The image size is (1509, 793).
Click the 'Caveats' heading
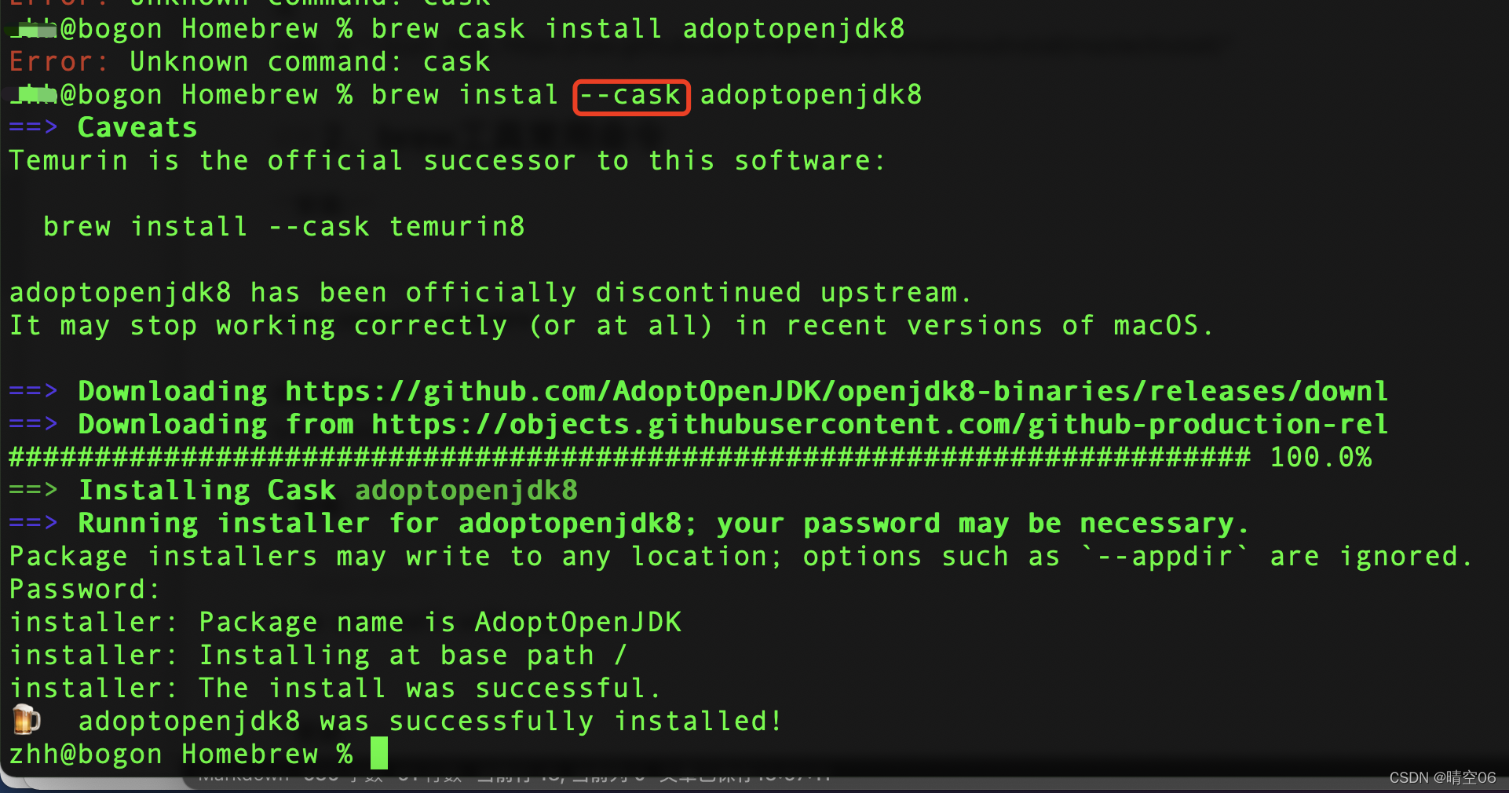pyautogui.click(x=137, y=127)
